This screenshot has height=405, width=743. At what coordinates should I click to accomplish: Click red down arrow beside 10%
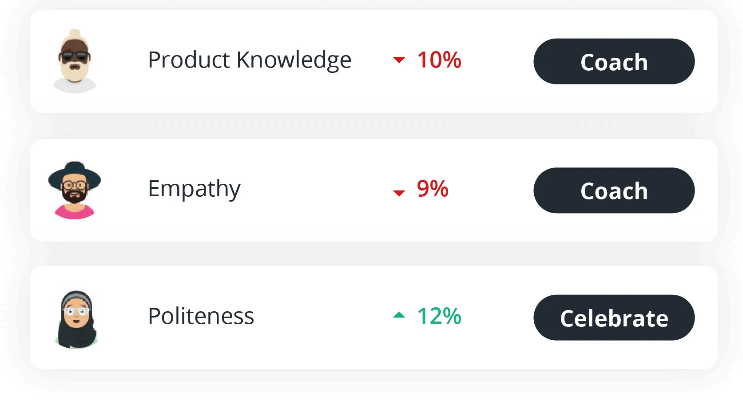click(399, 60)
